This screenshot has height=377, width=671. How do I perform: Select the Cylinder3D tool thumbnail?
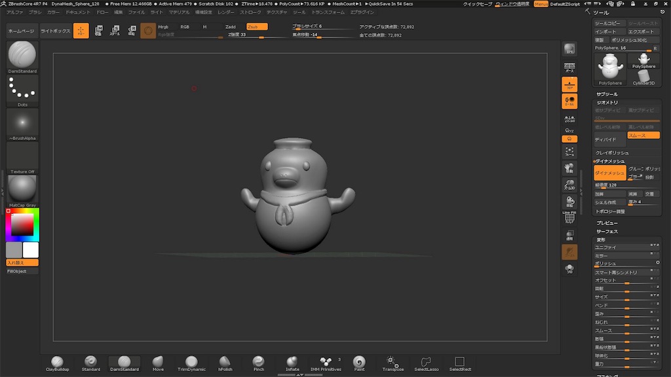point(644,79)
